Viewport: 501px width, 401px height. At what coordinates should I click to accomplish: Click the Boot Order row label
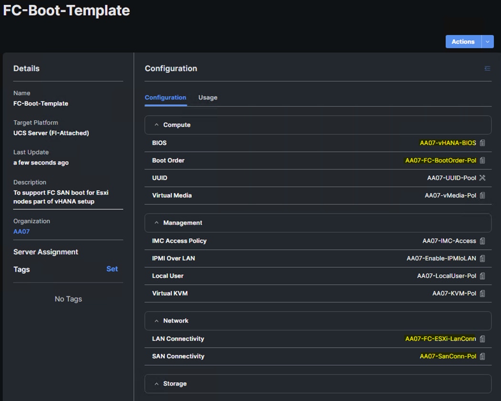pyautogui.click(x=168, y=160)
